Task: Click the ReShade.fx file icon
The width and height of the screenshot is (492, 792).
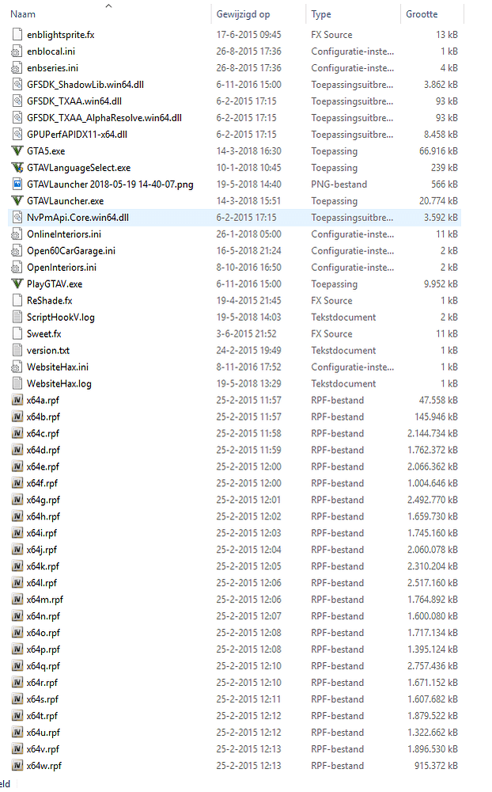Action: click(17, 300)
